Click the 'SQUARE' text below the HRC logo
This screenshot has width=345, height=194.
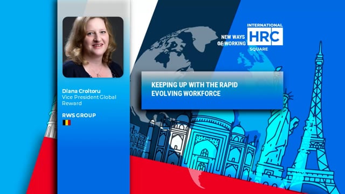point(259,49)
